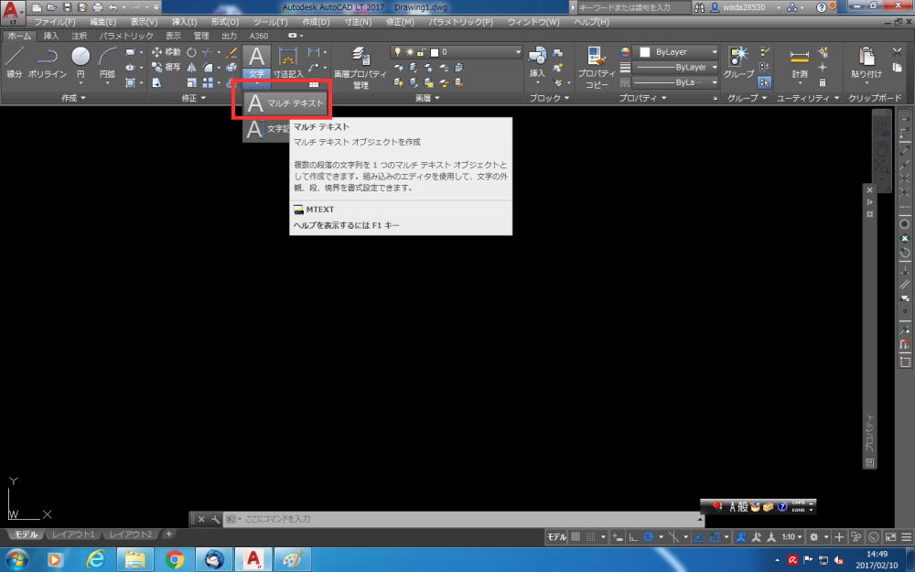
Task: Click the Copy (複写) tool
Action: pyautogui.click(x=166, y=67)
